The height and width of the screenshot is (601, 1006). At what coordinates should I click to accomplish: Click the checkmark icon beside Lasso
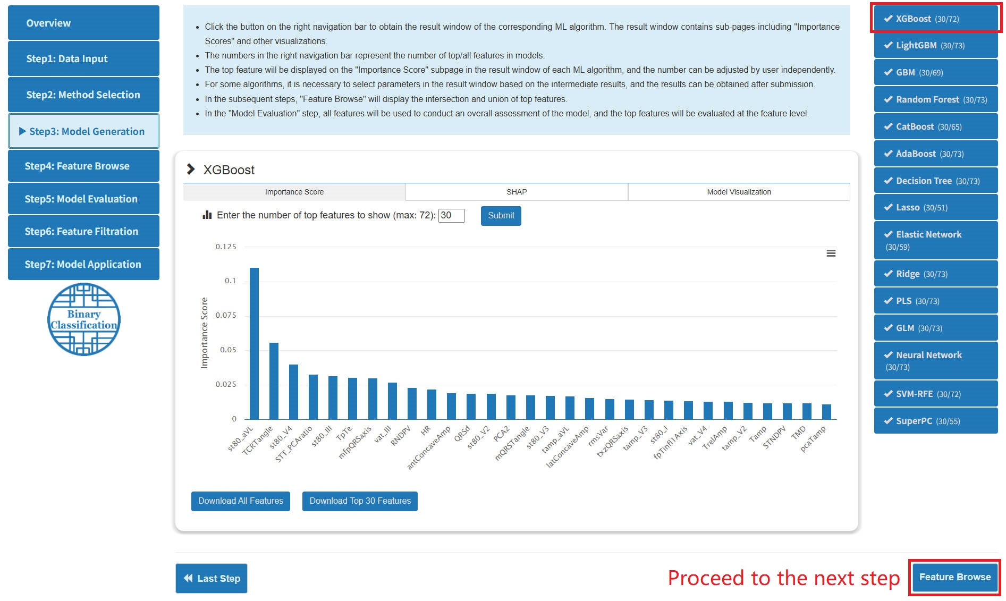coord(887,207)
